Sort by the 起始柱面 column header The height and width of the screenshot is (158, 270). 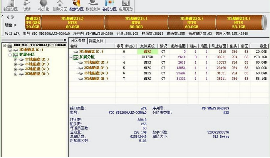click(178, 46)
